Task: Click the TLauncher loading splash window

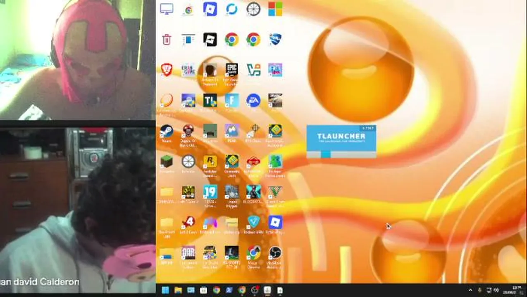Action: point(341,141)
